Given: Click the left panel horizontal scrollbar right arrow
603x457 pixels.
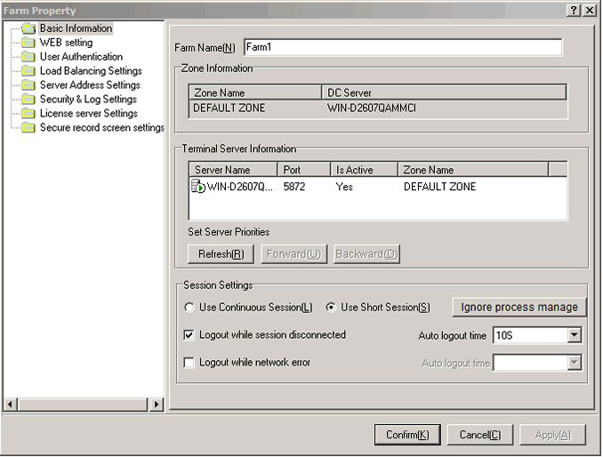Looking at the screenshot, I should point(157,405).
